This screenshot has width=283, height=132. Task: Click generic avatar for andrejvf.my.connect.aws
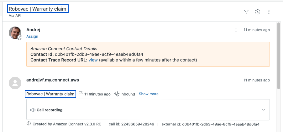pyautogui.click(x=15, y=83)
